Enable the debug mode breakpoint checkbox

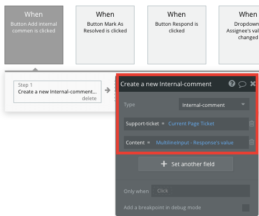pos(246,208)
